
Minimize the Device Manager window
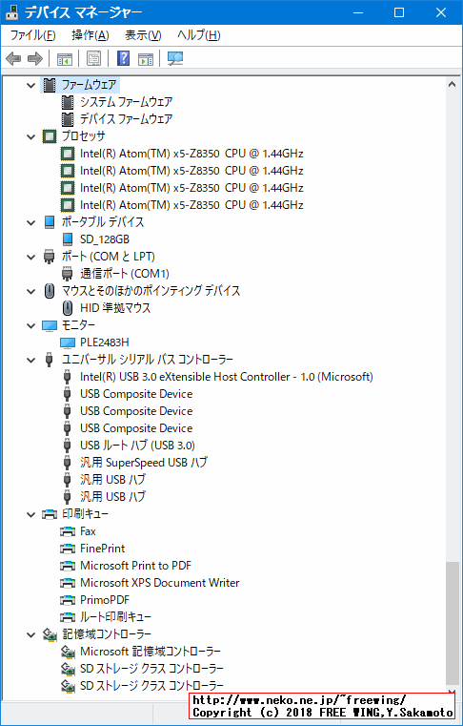pos(356,13)
